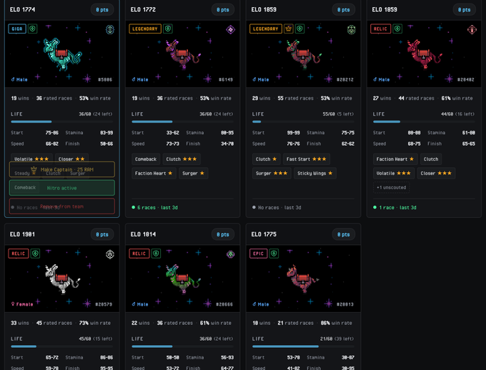The width and height of the screenshot is (486, 370).
Task: Click the 'ELO 1814' heading
Action: click(x=143, y=234)
